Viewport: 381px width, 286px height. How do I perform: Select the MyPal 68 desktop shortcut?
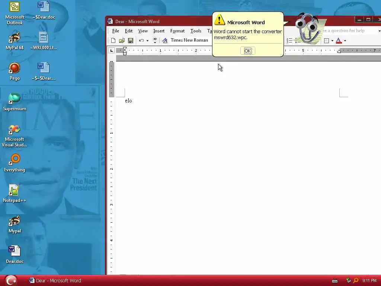pyautogui.click(x=15, y=41)
